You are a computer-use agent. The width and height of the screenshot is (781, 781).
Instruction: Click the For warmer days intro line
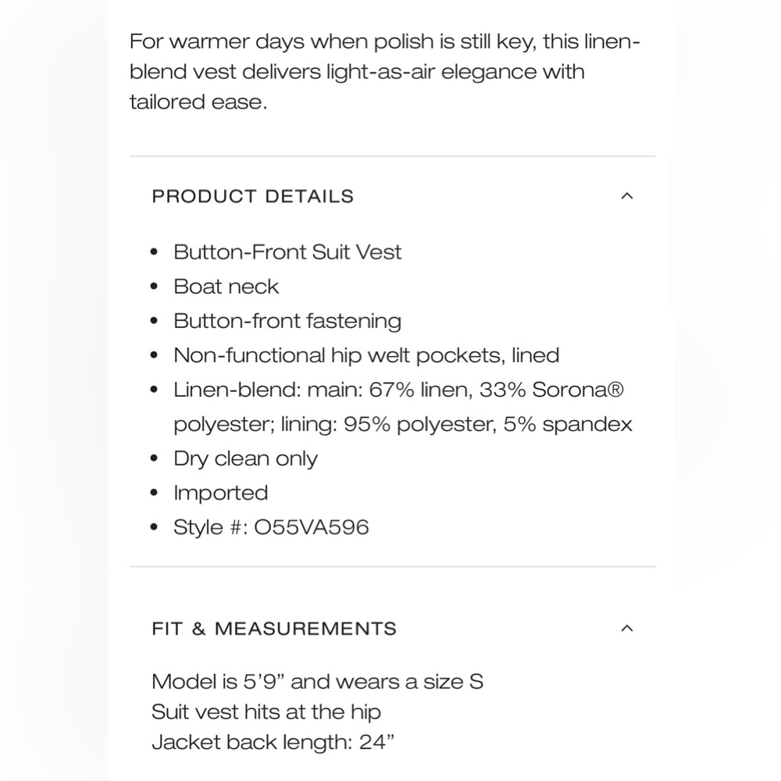384,41
